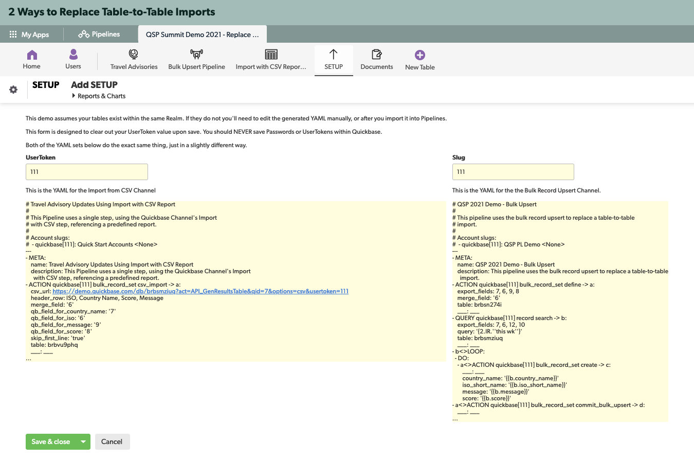Click the Pipelines icon
This screenshot has width=694, height=460.
(84, 34)
